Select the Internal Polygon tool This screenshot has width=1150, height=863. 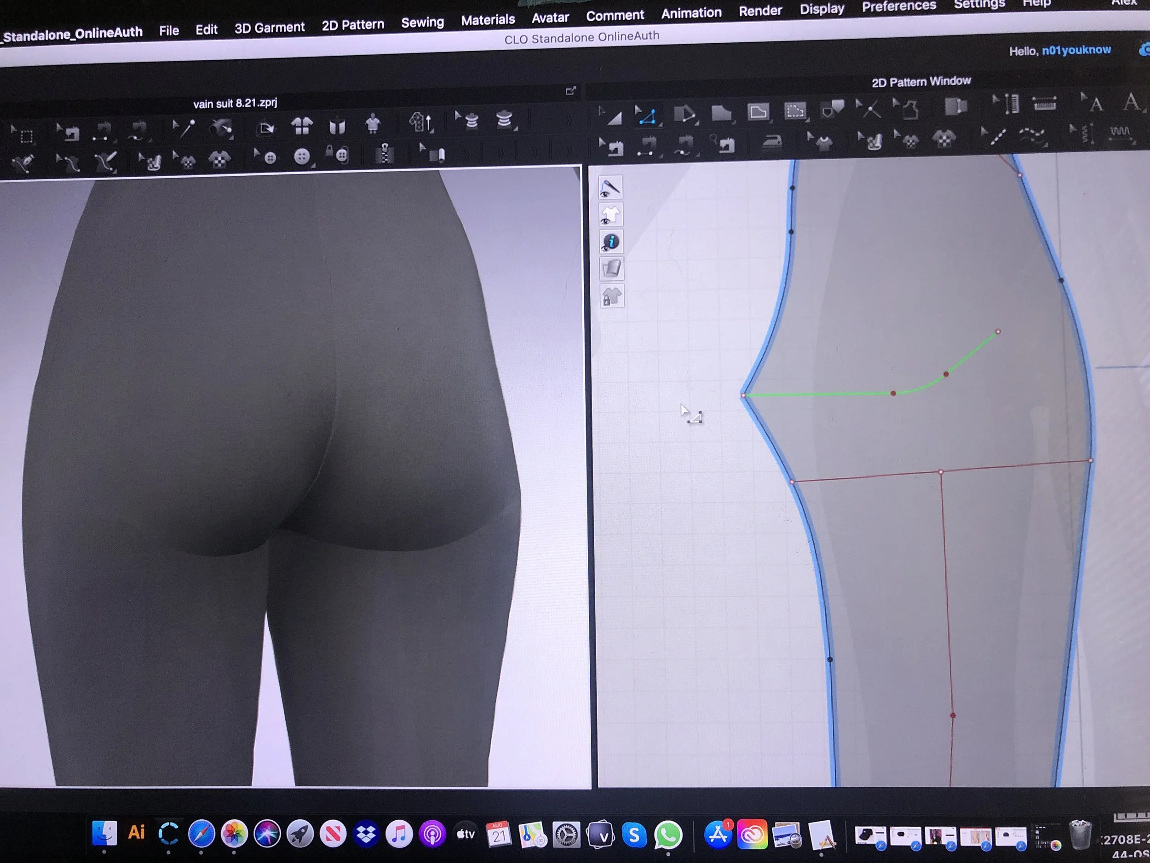tap(758, 112)
